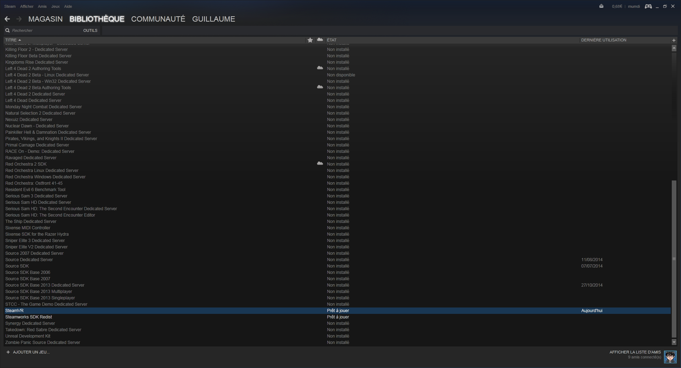
Task: Click the Non disponible status text
Action: tap(341, 75)
